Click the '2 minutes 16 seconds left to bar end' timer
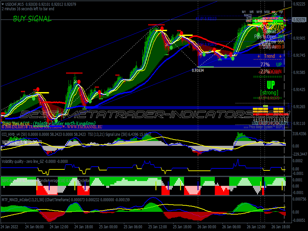The height and width of the screenshot is (231, 308). pyautogui.click(x=28, y=9)
